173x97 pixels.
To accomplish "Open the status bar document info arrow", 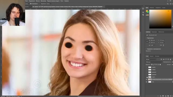I will pos(21,96).
